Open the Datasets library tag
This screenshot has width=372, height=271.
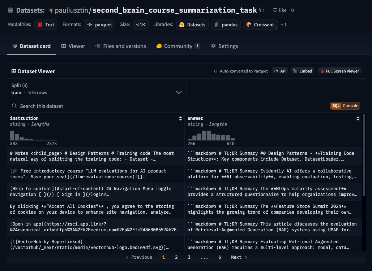tap(192, 25)
